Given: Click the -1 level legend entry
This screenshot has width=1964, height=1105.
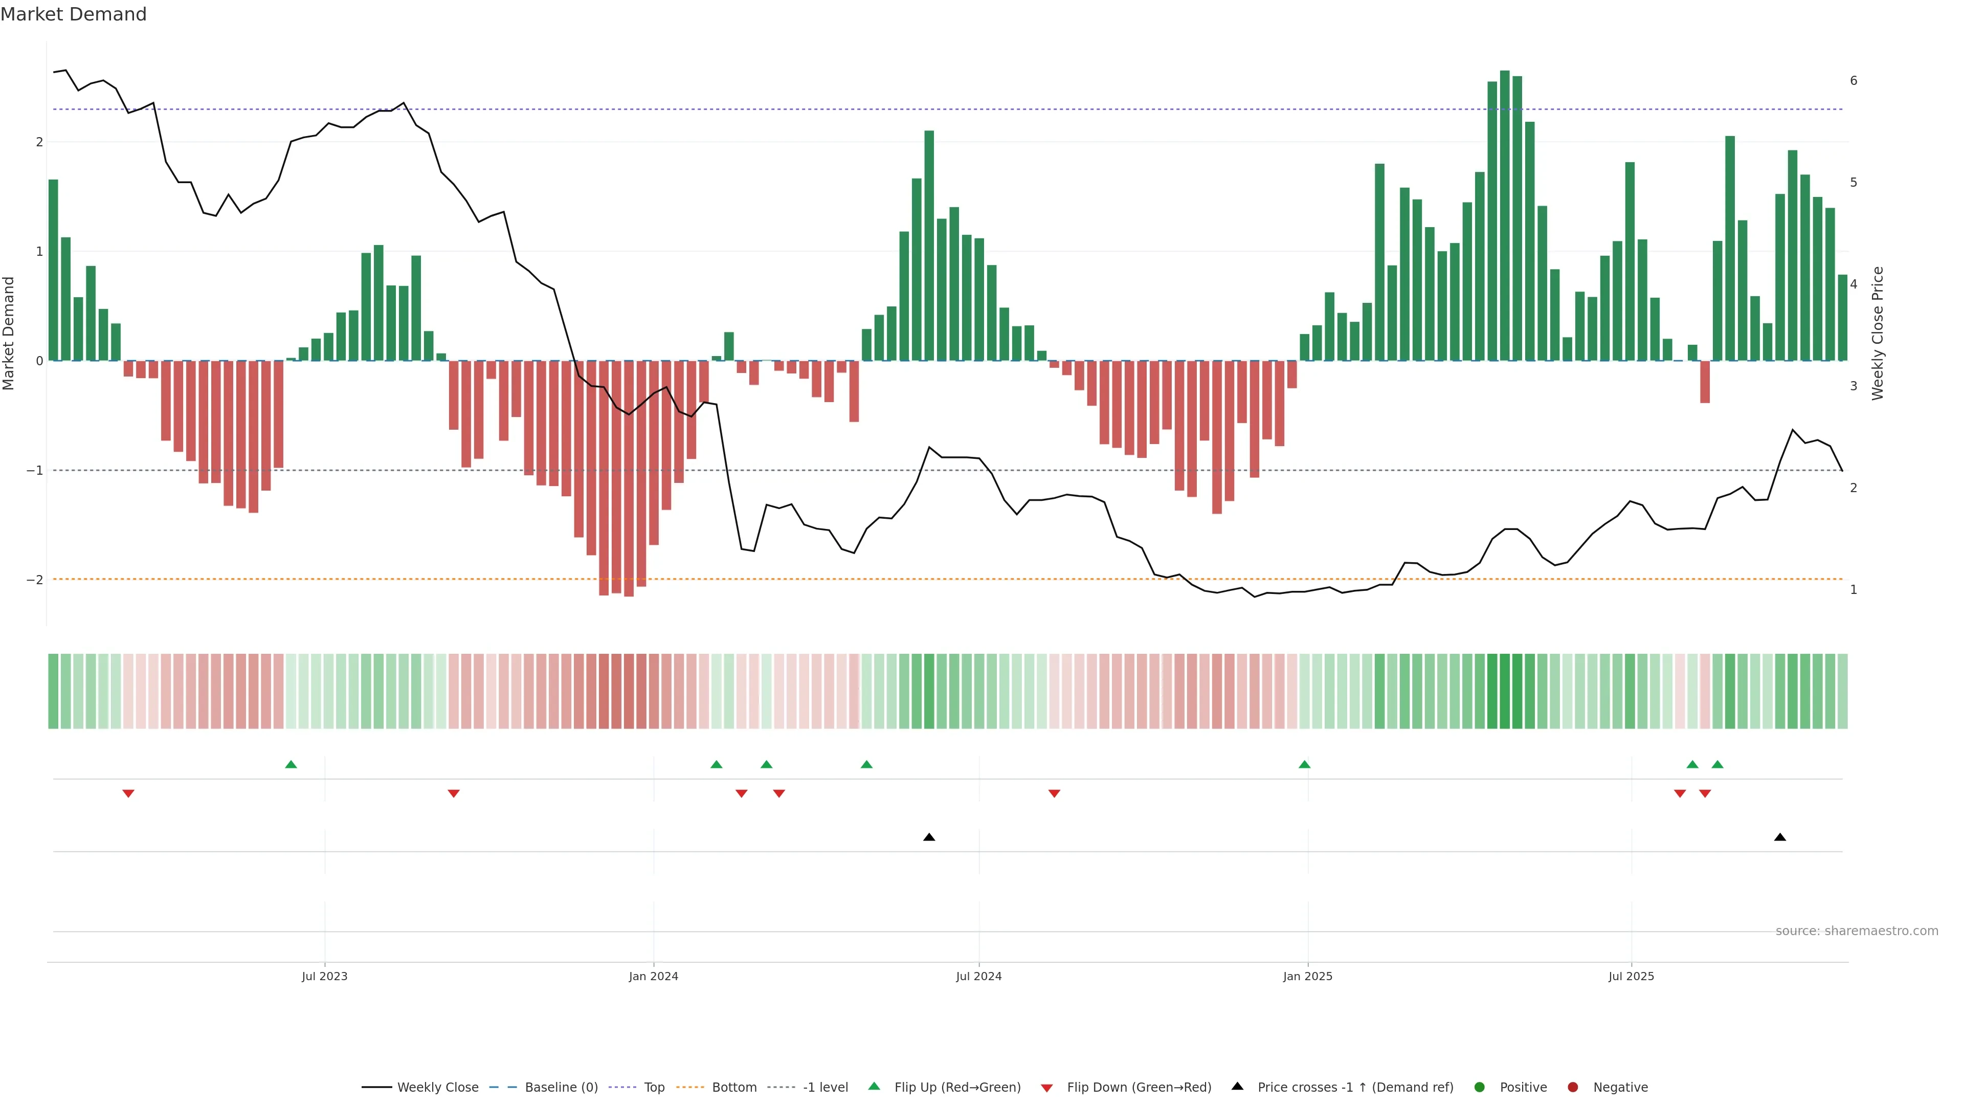Looking at the screenshot, I should (825, 1088).
